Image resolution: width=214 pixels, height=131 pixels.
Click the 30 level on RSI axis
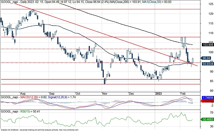click(x=211, y=126)
